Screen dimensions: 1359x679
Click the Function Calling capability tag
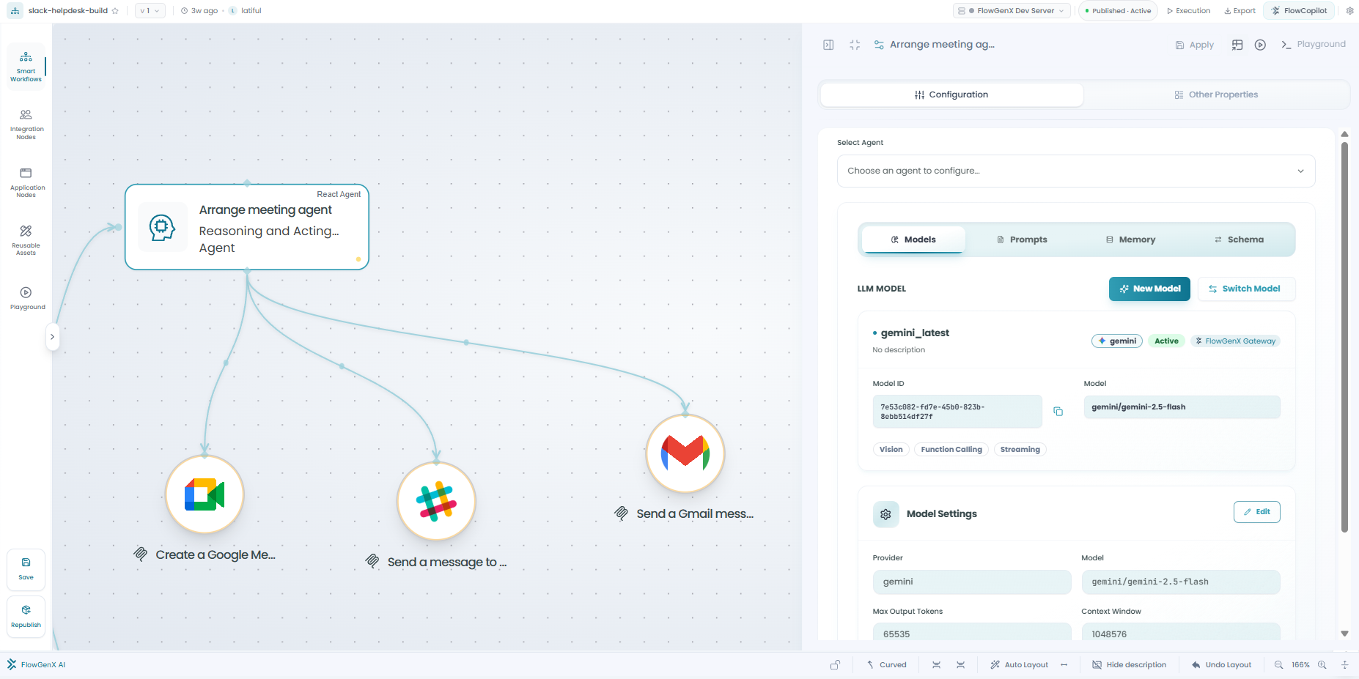(x=951, y=450)
